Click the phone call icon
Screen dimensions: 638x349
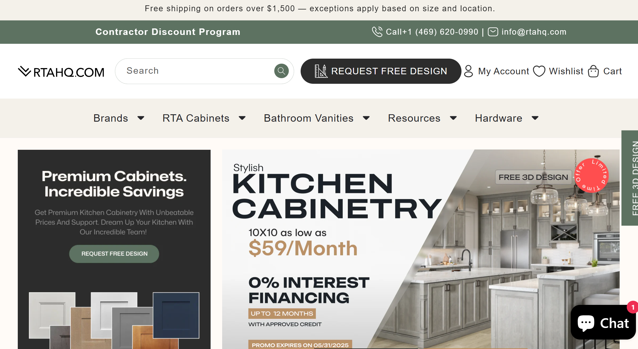pos(377,32)
